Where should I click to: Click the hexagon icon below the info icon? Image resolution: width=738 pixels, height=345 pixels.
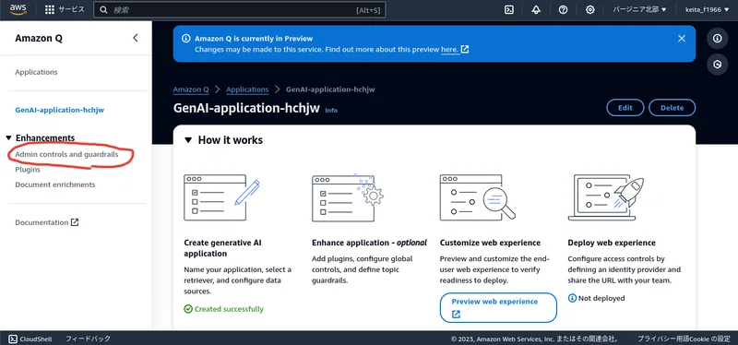[x=718, y=65]
